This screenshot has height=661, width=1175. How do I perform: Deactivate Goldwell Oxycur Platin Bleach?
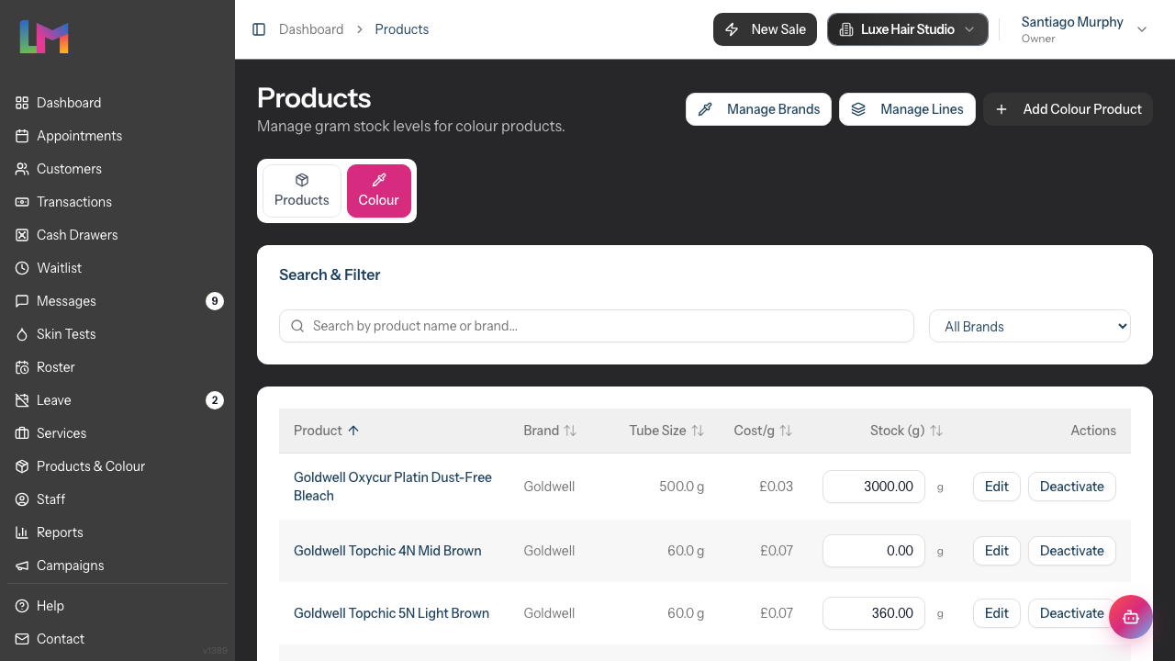1072,487
